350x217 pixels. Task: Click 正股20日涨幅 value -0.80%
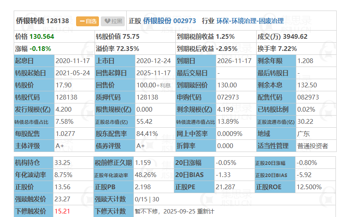tap(307, 163)
